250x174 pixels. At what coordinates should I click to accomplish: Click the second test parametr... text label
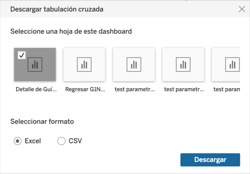(184, 89)
